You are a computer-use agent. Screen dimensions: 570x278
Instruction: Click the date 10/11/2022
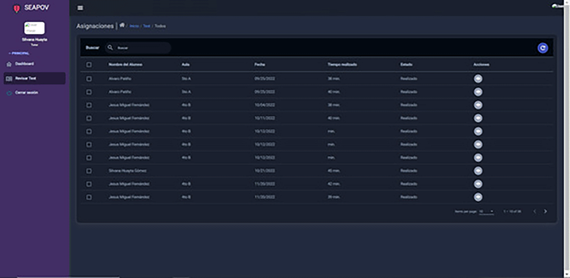(265, 118)
